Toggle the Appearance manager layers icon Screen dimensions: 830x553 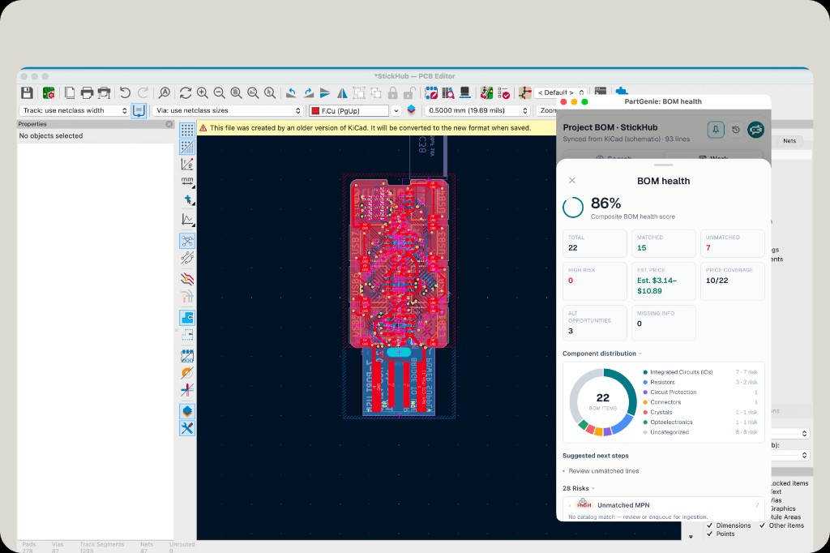pyautogui.click(x=187, y=411)
